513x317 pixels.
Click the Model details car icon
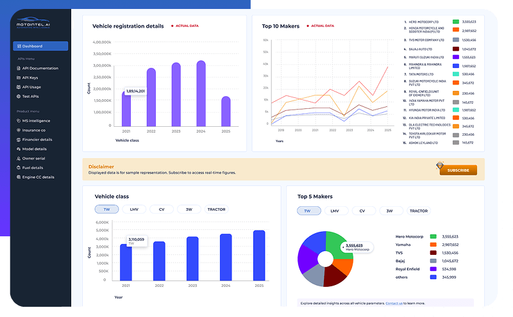[19, 149]
